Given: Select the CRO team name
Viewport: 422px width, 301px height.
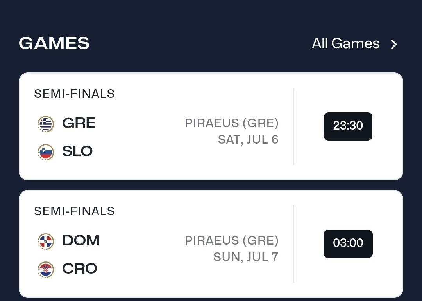Looking at the screenshot, I should 79,269.
